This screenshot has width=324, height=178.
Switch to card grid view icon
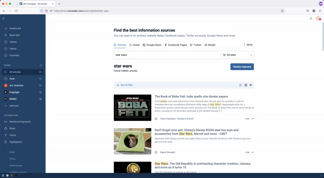[x=246, y=85]
